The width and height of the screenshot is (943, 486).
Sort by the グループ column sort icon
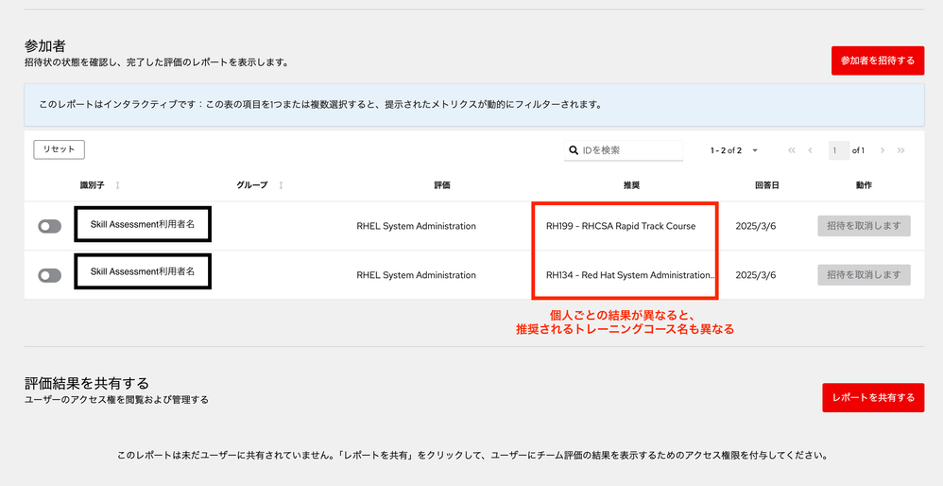pyautogui.click(x=282, y=185)
